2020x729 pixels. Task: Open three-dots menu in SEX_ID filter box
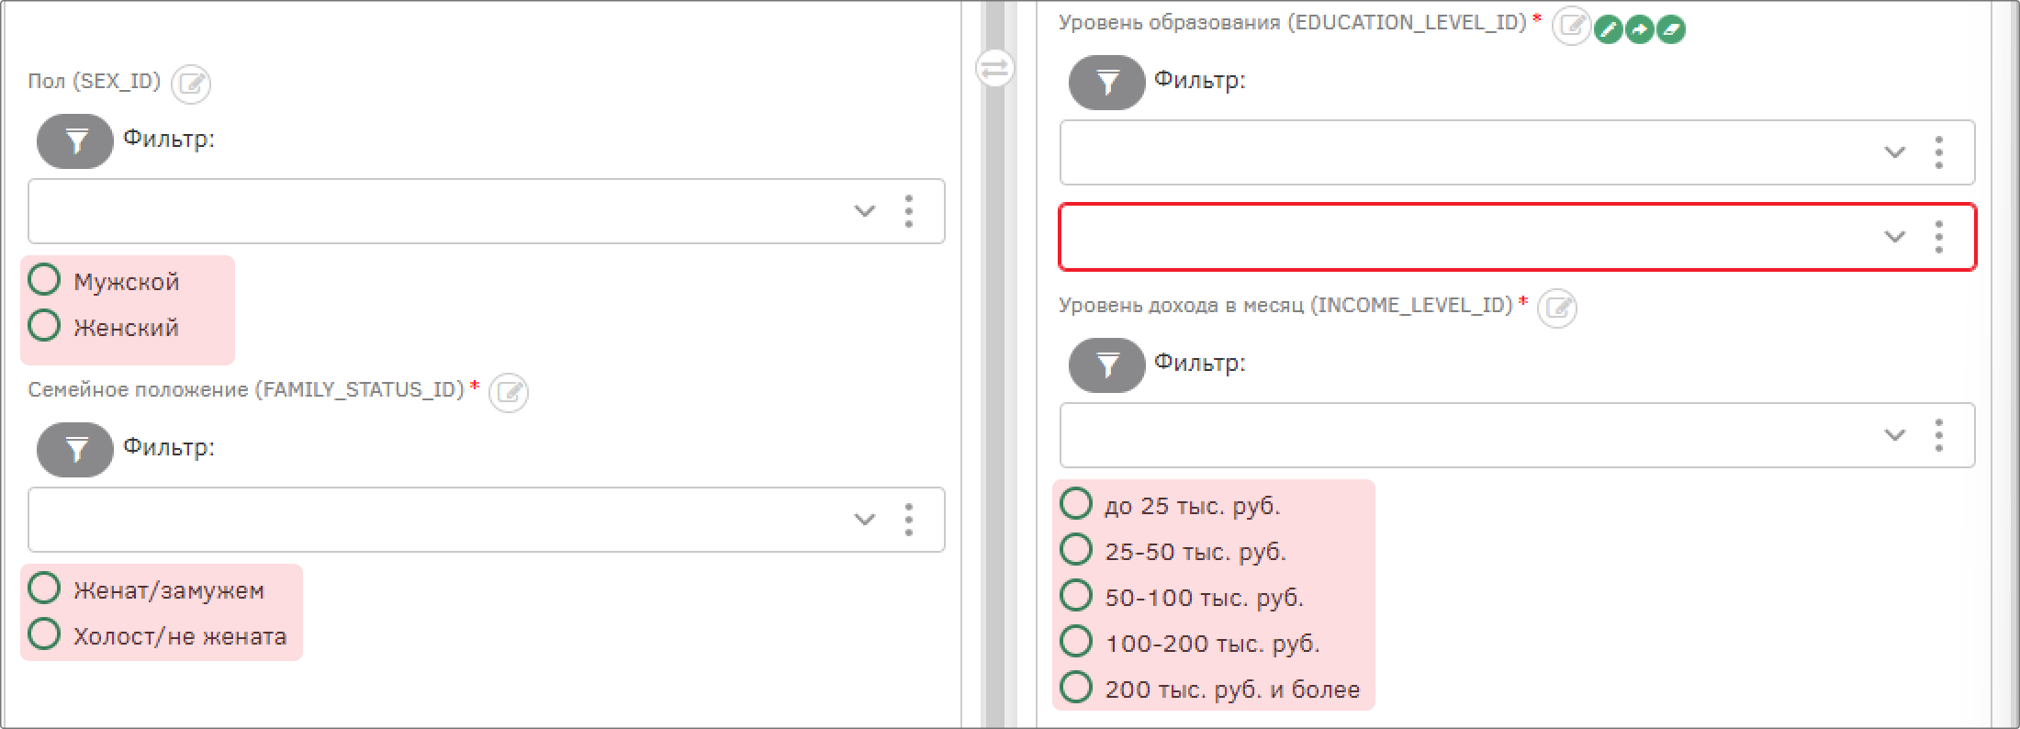point(909,211)
